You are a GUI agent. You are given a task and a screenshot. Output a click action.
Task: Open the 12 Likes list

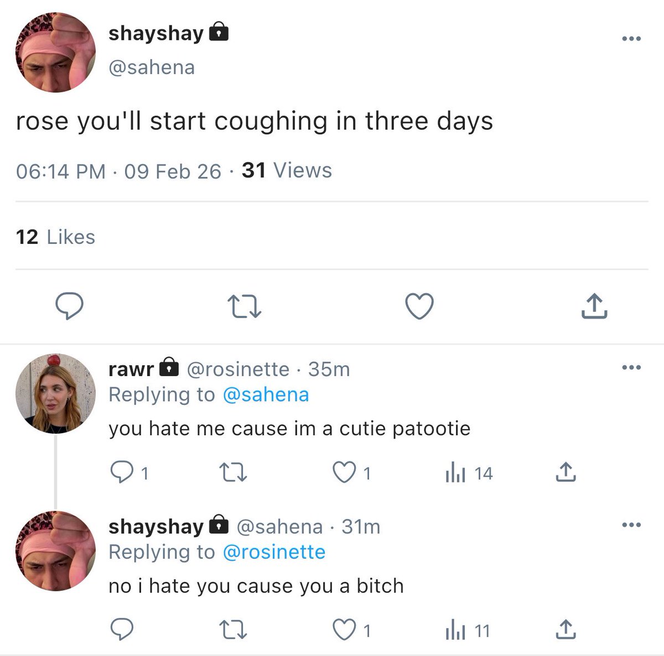55,237
